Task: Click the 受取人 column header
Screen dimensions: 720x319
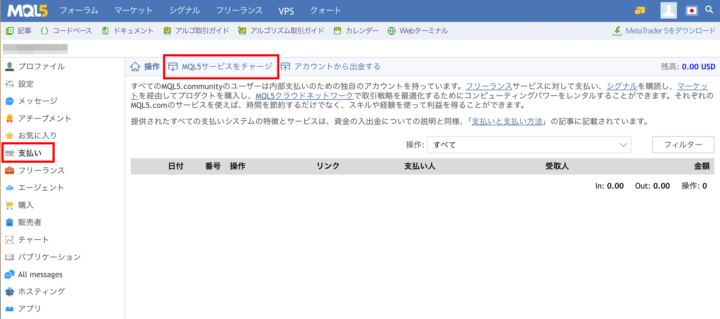Action: pyautogui.click(x=557, y=166)
